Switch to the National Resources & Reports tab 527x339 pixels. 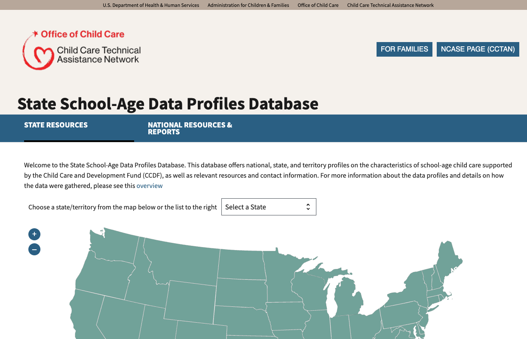[190, 128]
